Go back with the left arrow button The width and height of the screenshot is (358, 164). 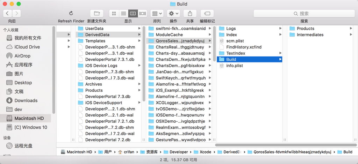pos(7,14)
